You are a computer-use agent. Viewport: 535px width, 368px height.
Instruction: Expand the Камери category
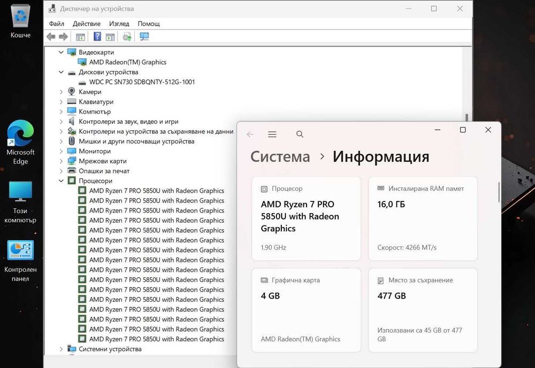(x=61, y=92)
